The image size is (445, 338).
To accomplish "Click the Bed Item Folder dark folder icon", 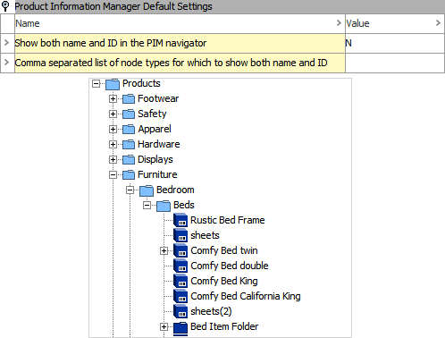I will [181, 327].
